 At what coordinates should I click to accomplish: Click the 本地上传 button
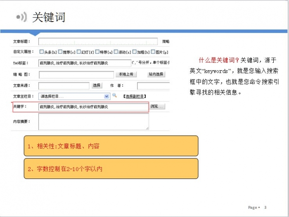126,74
